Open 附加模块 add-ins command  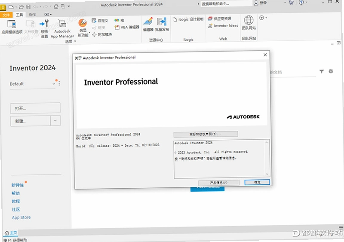click(102, 34)
